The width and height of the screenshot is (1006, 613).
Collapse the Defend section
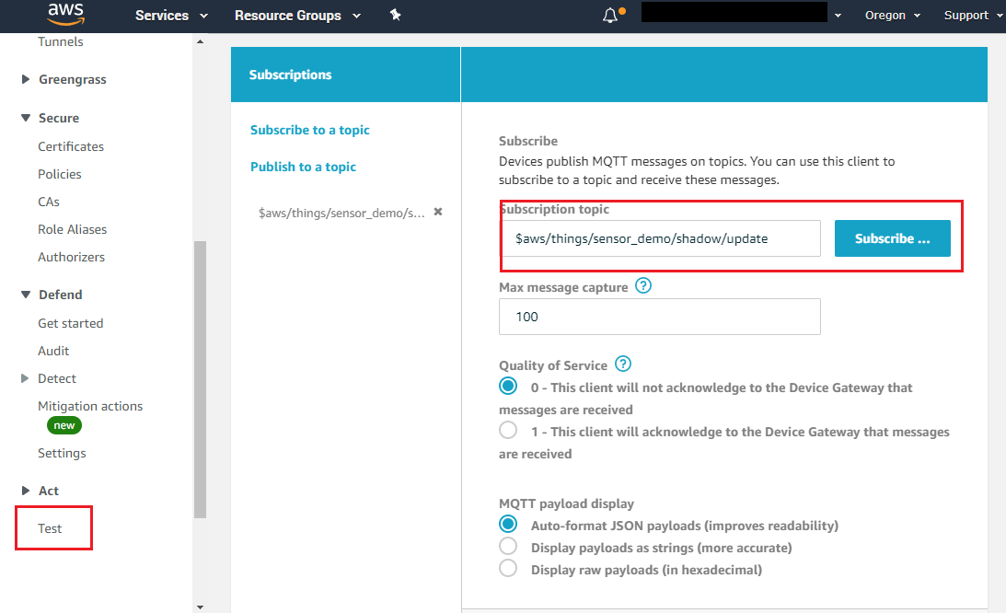point(26,294)
